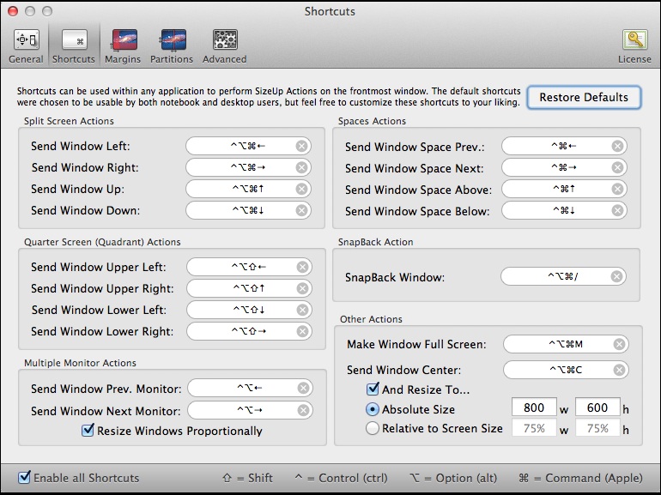The image size is (661, 495).
Task: Open the Advanced settings pane
Action: point(224,45)
